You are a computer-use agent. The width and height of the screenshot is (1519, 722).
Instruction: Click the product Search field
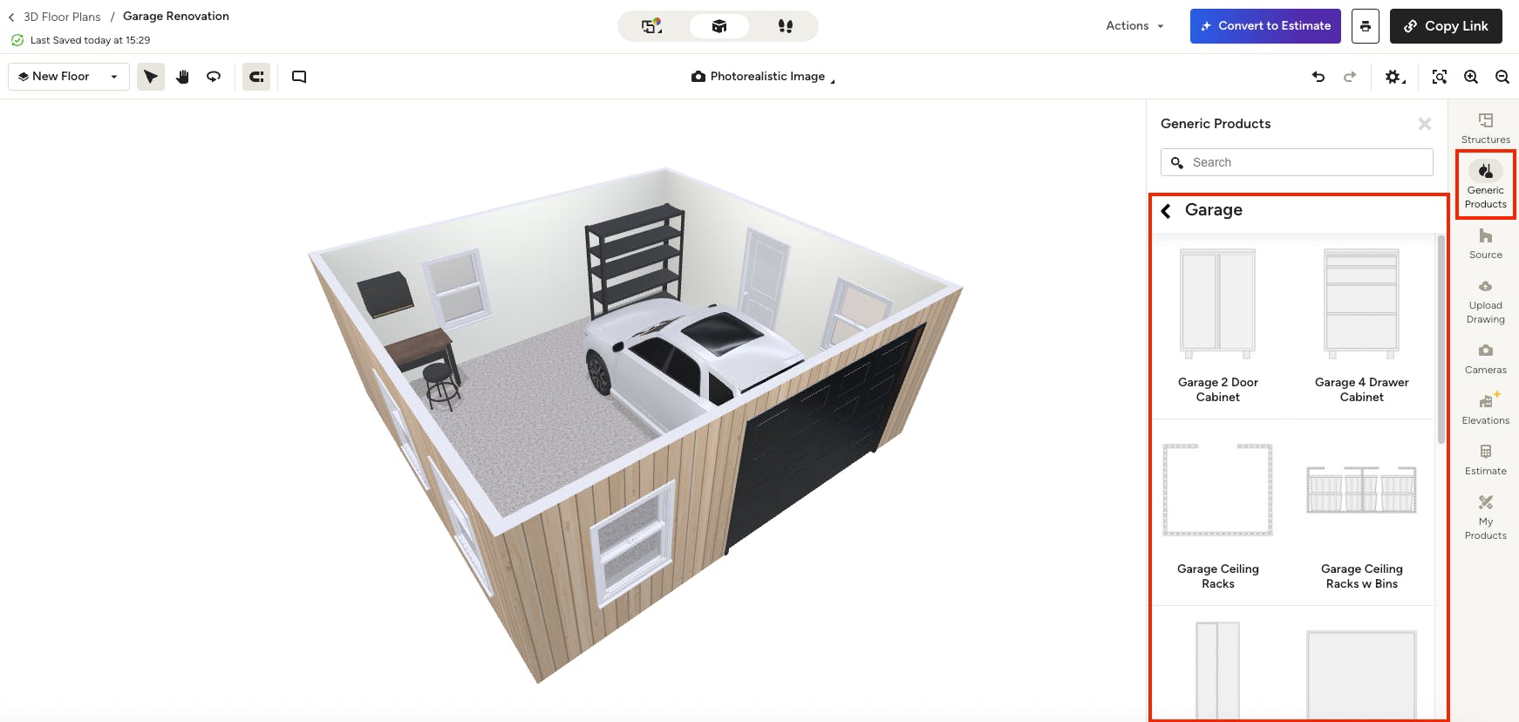tap(1297, 162)
